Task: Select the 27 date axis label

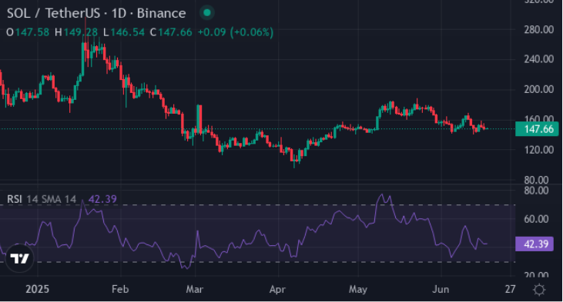Action: pyautogui.click(x=510, y=289)
